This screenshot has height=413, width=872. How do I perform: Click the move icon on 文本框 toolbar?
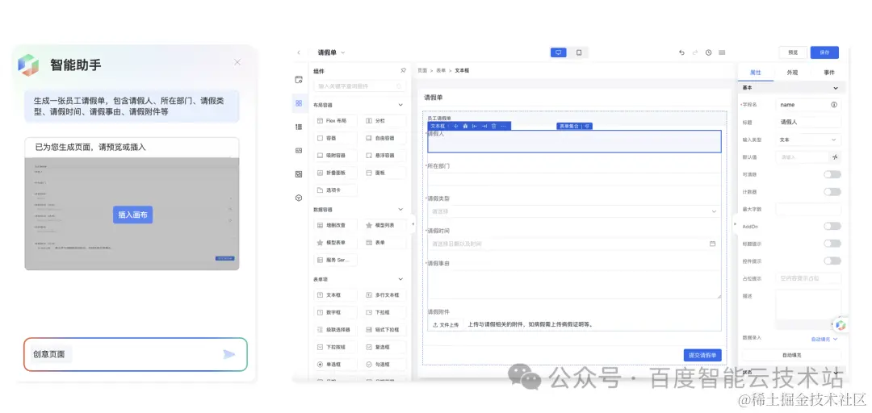(456, 126)
